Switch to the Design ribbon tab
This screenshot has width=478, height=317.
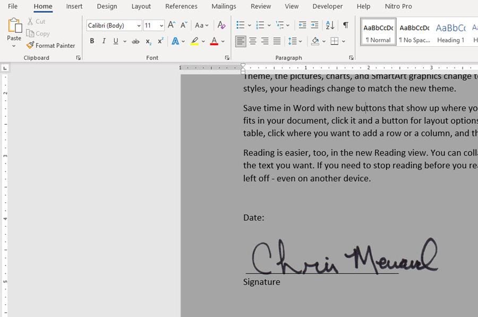coord(107,6)
